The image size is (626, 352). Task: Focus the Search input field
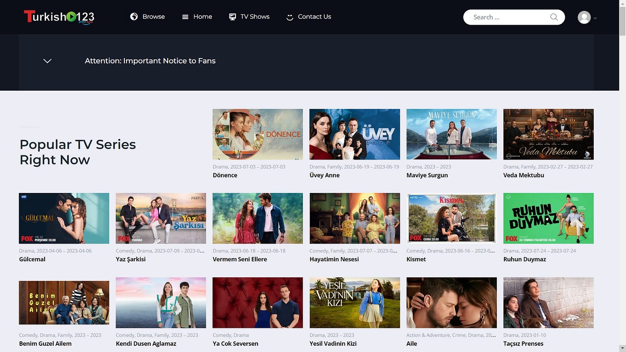(514, 17)
